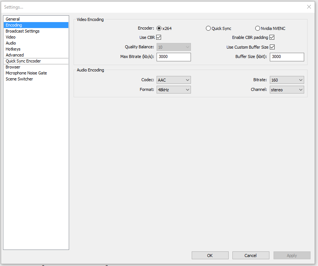Open Microphone Noise Gate settings
This screenshot has width=318, height=266.
[x=36, y=73]
